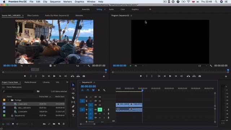Show workspace overflow chevrons
This screenshot has width=231, height=130.
click(x=150, y=9)
